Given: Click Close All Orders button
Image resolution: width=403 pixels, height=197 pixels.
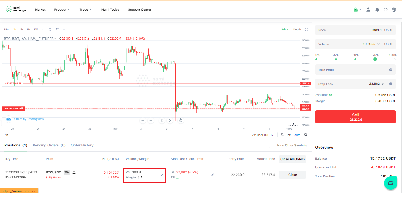Looking at the screenshot, I should click(x=292, y=159).
